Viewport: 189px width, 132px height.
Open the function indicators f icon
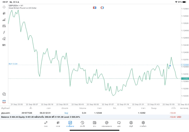point(4,32)
